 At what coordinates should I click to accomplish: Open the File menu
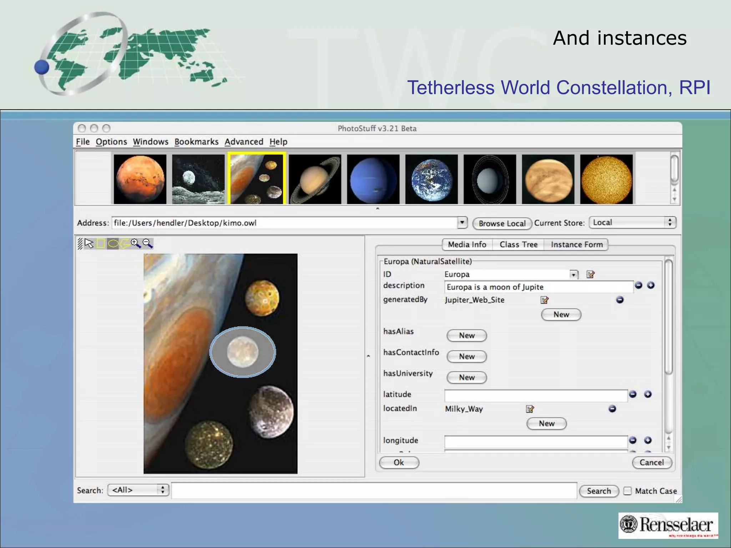click(83, 142)
